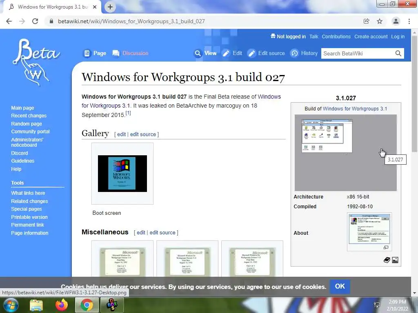Viewport: 418px width, 313px height.
Task: Close the Windows for Workgroups tab
Action: [95, 7]
